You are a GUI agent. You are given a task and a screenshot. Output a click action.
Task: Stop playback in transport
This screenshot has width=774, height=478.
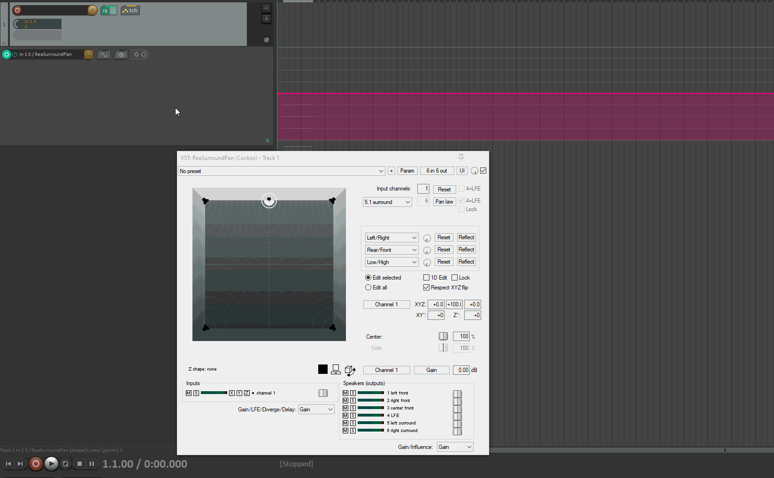79,463
